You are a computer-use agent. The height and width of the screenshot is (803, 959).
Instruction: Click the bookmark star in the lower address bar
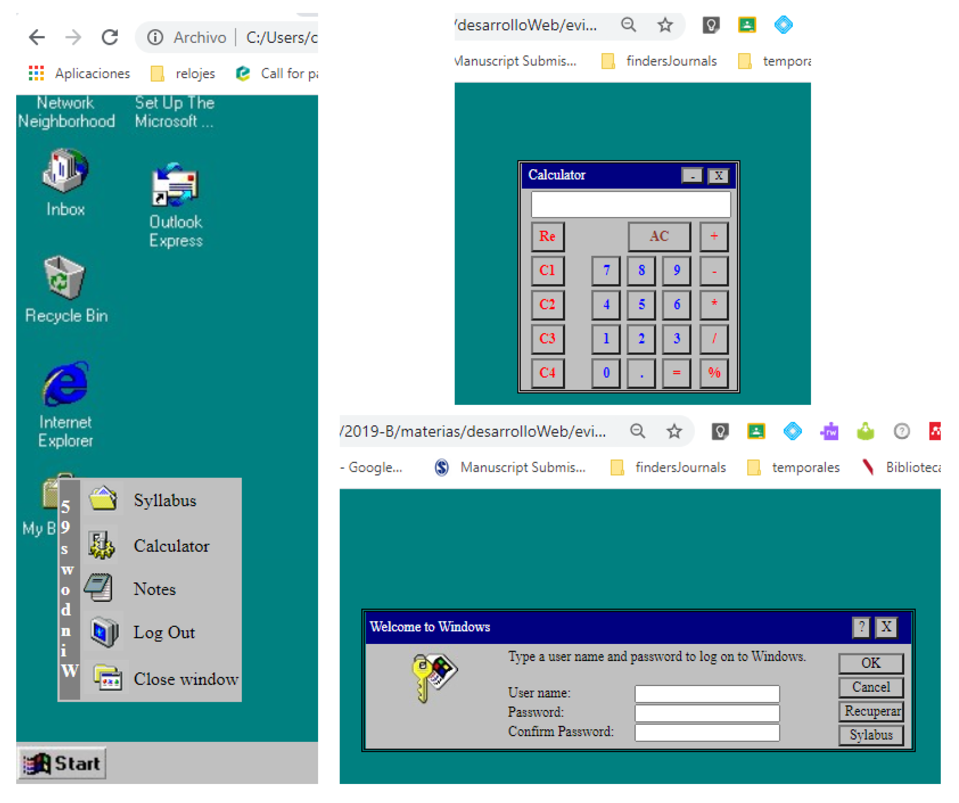click(675, 431)
